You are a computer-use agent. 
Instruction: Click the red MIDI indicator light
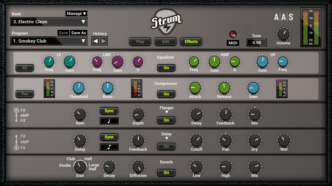pyautogui.click(x=233, y=35)
